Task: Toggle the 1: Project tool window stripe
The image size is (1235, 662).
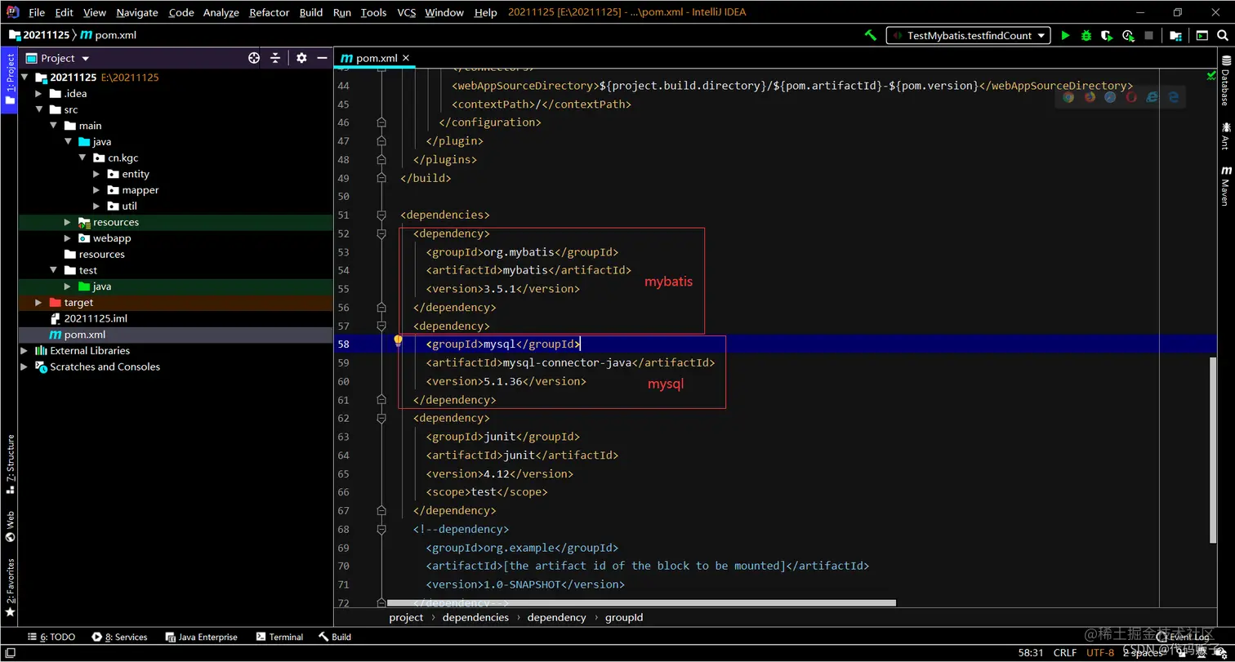Action: click(9, 80)
